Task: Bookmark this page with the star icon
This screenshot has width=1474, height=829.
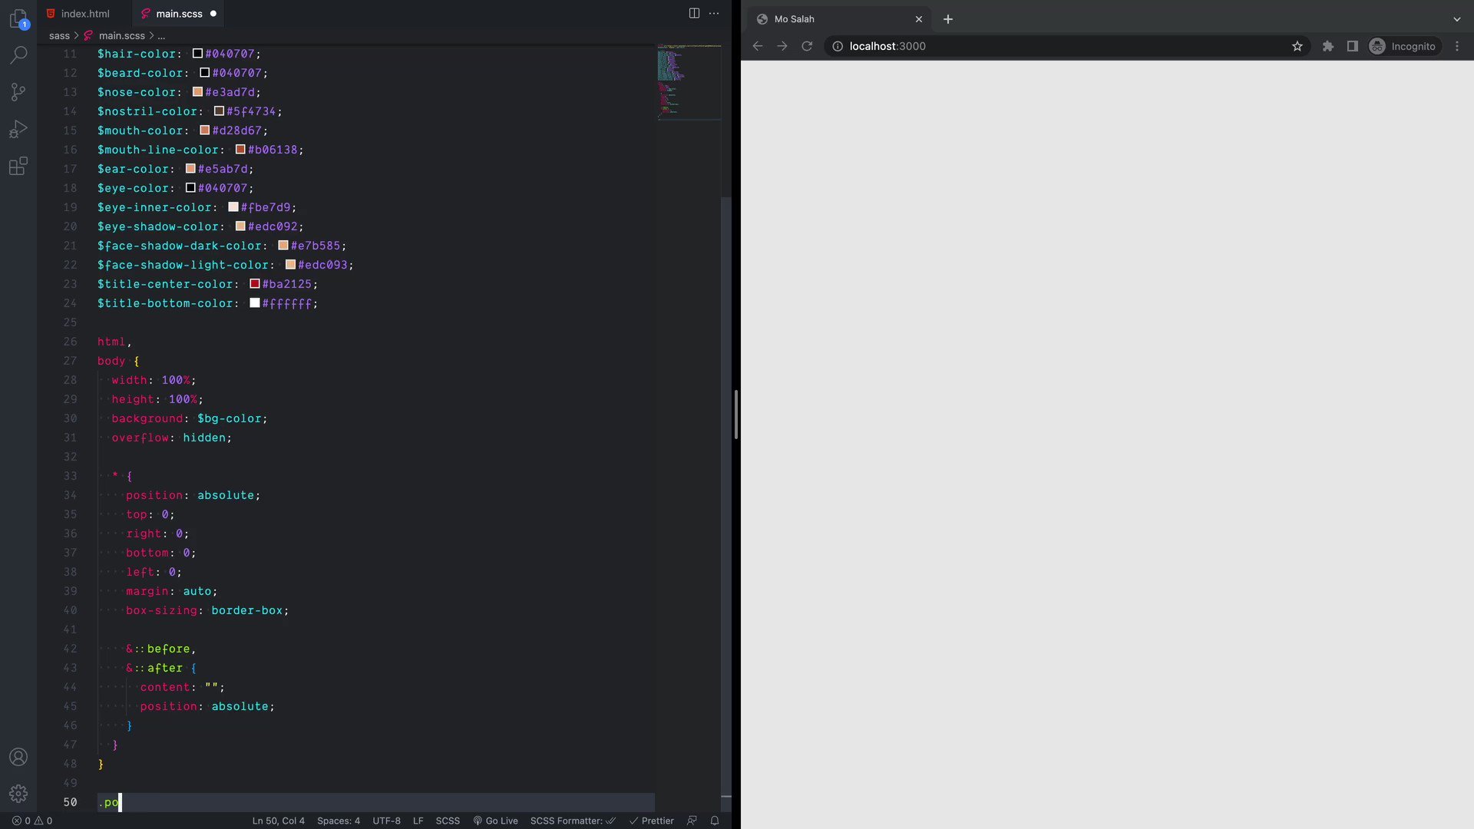Action: click(x=1297, y=46)
